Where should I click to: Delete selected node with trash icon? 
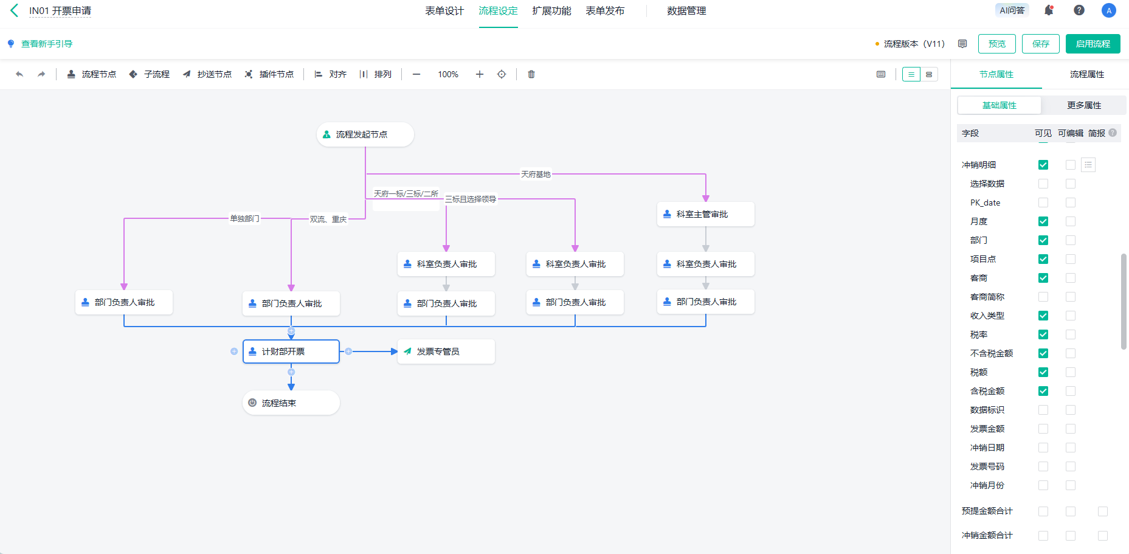click(x=531, y=74)
